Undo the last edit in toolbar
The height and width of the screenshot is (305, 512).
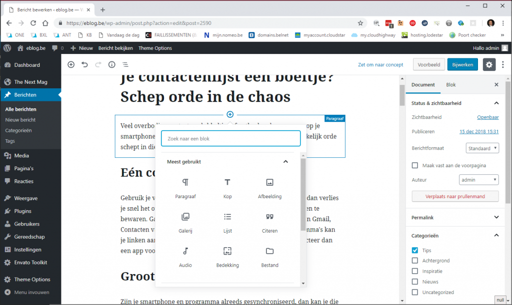pyautogui.click(x=84, y=64)
